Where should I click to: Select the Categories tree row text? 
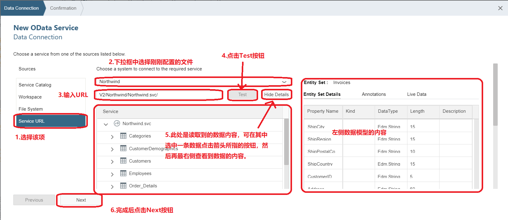140,136
